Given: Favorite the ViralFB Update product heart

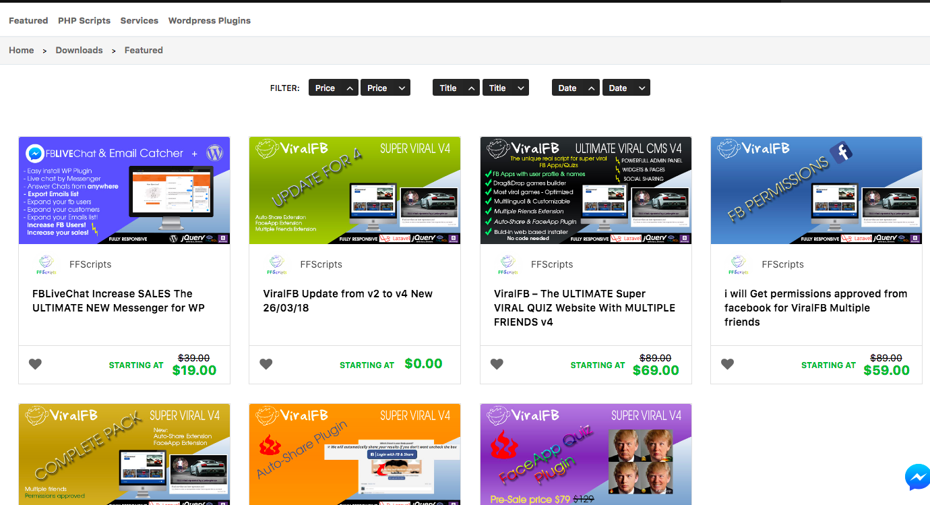Looking at the screenshot, I should pos(266,364).
